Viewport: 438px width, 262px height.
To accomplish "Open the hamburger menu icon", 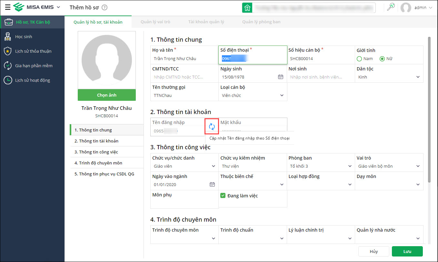I will (7, 7).
